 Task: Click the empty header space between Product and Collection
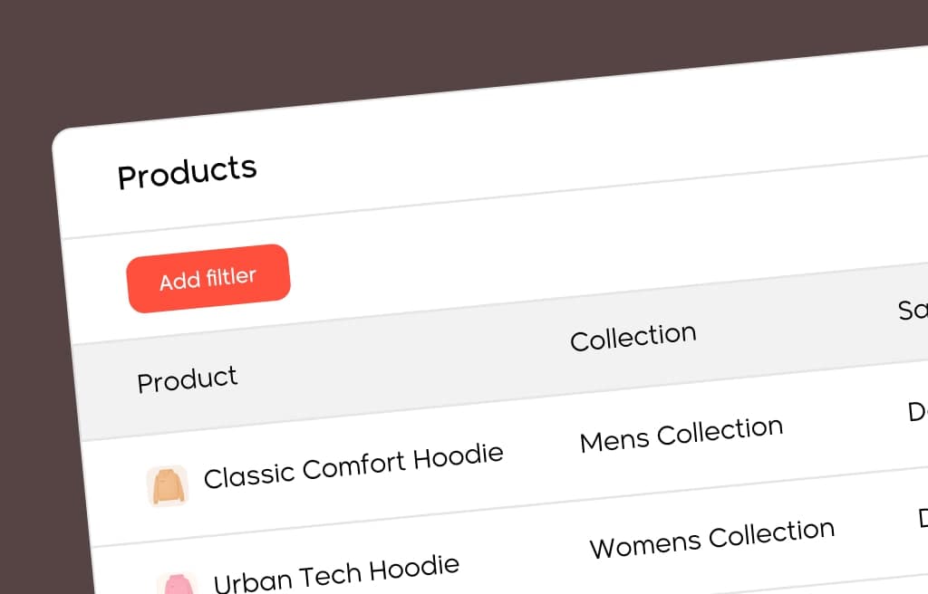[402, 359]
